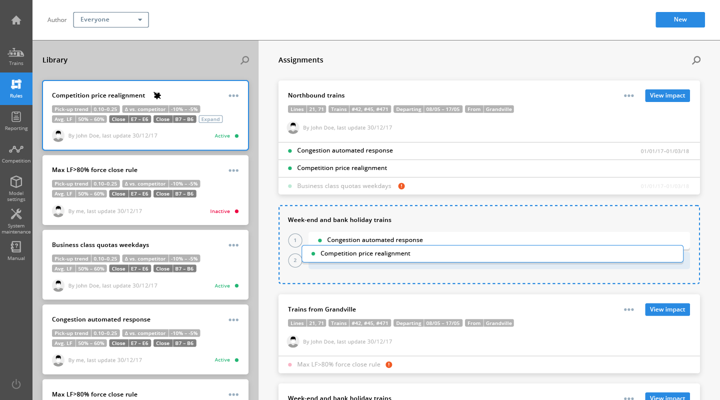Screen dimensions: 720x400
Task: Select Business class quotas weekdays rule in Northbound trains
Action: [489, 186]
